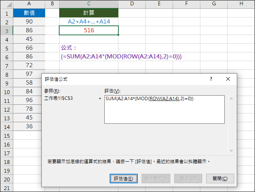
Task: Click the scroll up arrow in dialog
Action: tap(231, 99)
